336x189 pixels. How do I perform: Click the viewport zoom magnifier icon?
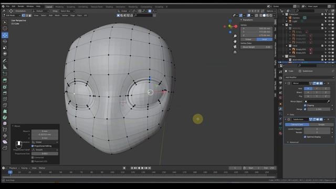tap(235, 36)
